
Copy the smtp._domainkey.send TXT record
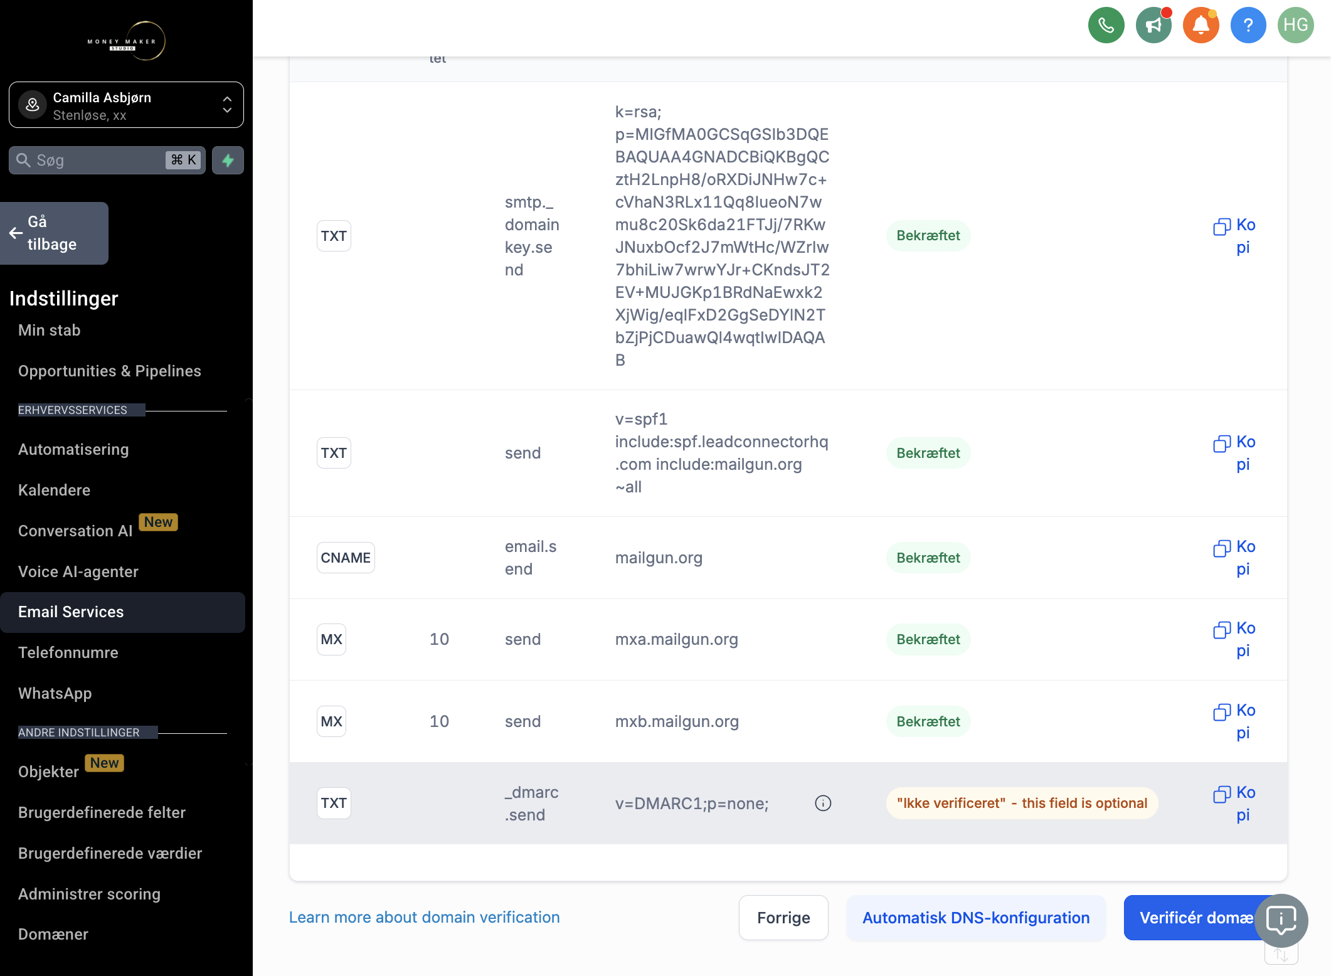click(x=1234, y=236)
